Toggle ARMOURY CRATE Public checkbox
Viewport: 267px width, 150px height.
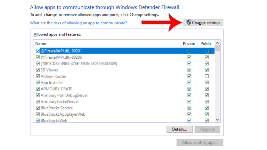coord(207,89)
